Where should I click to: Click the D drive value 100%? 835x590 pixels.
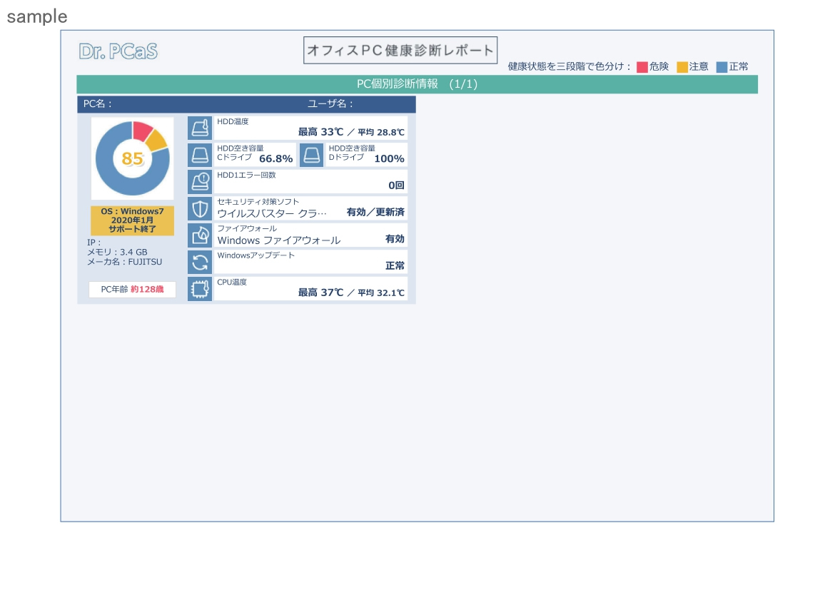coord(389,158)
